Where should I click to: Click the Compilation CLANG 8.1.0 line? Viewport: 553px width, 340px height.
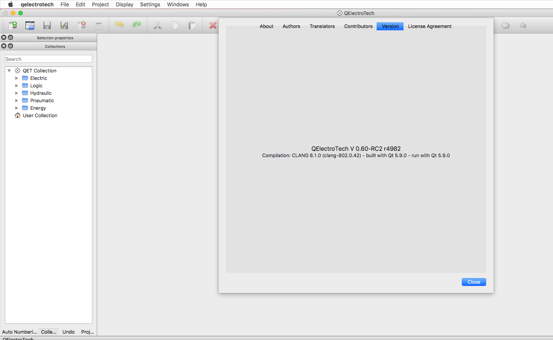[x=356, y=155]
